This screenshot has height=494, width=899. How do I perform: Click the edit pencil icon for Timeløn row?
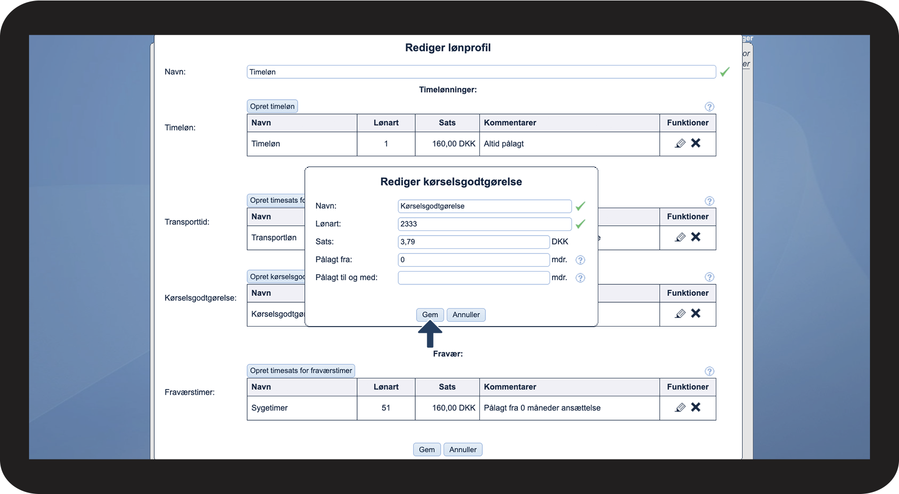pyautogui.click(x=680, y=143)
